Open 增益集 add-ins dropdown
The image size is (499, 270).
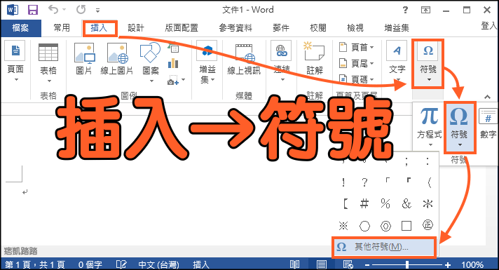pyautogui.click(x=207, y=62)
